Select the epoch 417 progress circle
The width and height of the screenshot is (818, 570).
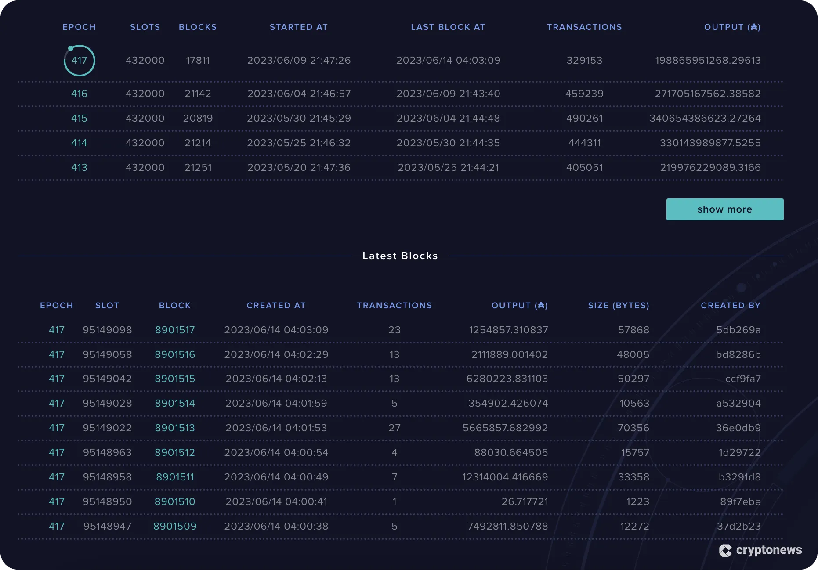(80, 61)
